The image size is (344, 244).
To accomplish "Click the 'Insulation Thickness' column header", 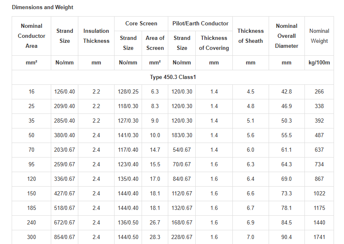I will click(x=96, y=36).
